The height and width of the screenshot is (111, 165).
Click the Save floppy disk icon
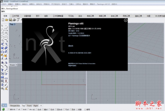[10, 20]
